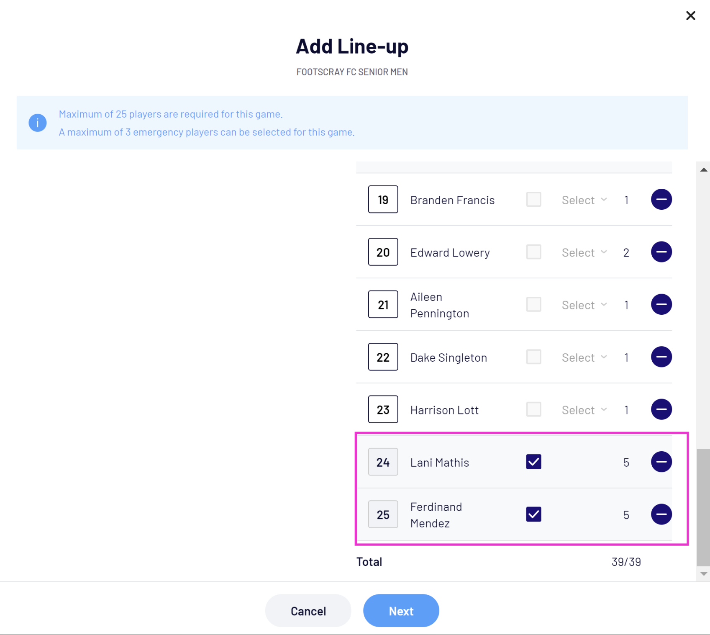
Task: Open Select dropdown for Edward Lowery
Action: [x=584, y=252]
